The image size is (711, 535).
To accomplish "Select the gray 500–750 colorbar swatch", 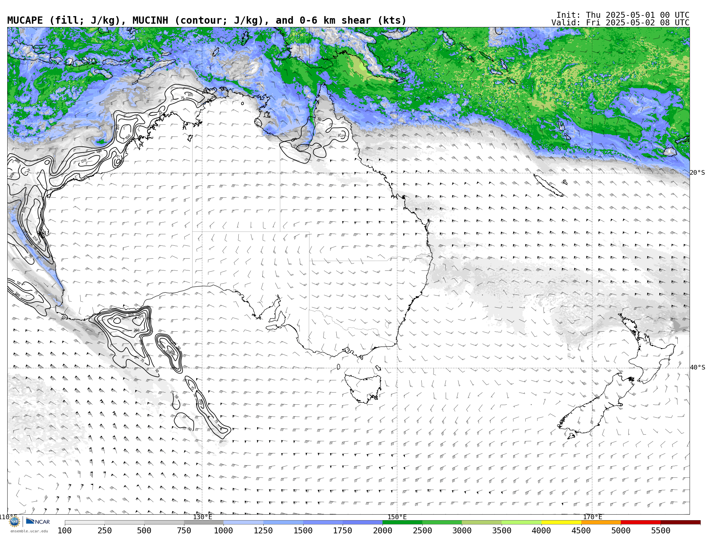I will pos(164,522).
